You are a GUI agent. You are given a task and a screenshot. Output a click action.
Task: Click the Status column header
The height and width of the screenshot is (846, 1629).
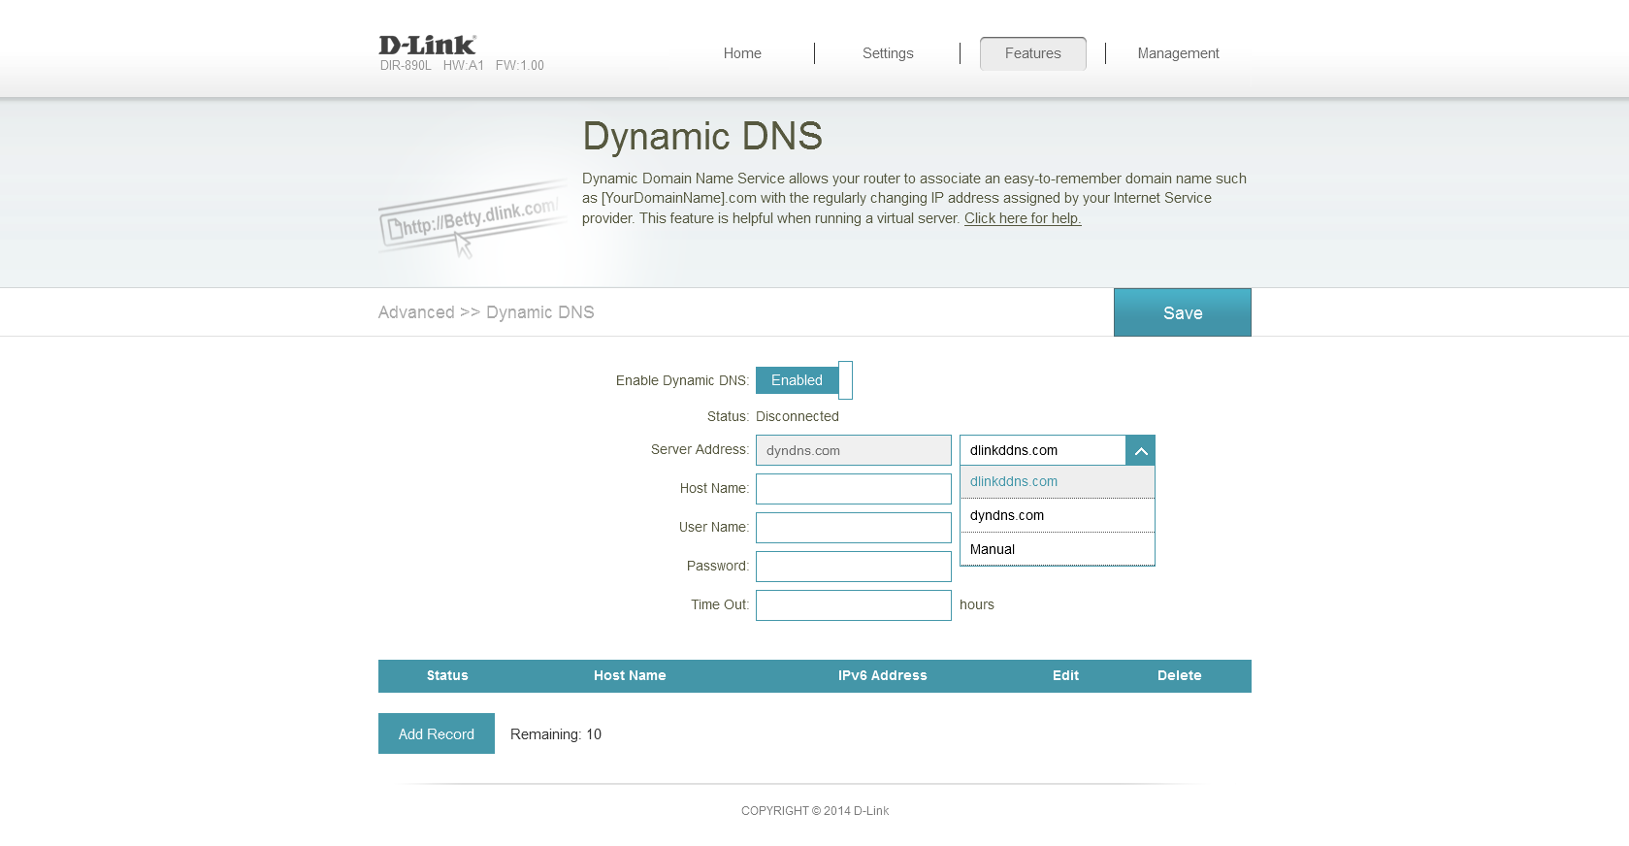click(447, 675)
